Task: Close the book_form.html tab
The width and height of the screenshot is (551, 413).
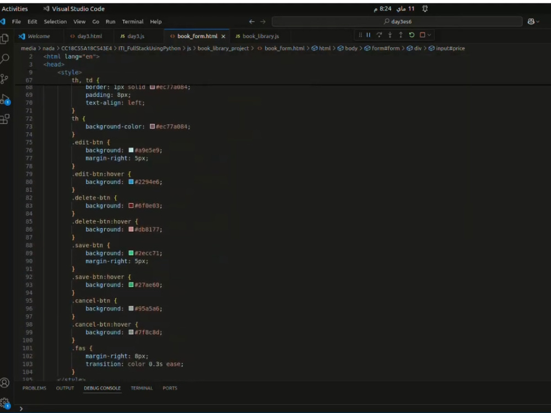Action: tap(223, 36)
